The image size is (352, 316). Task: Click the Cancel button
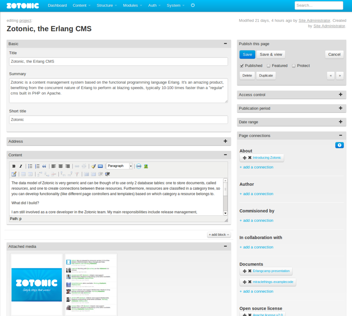click(x=334, y=55)
